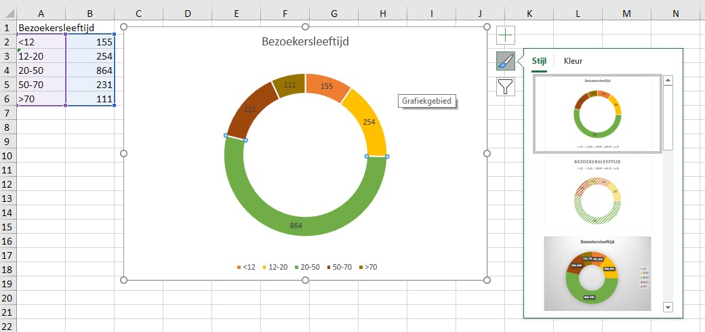The image size is (705, 332).
Task: Click the style list scroll-down arrow
Action: [x=668, y=308]
